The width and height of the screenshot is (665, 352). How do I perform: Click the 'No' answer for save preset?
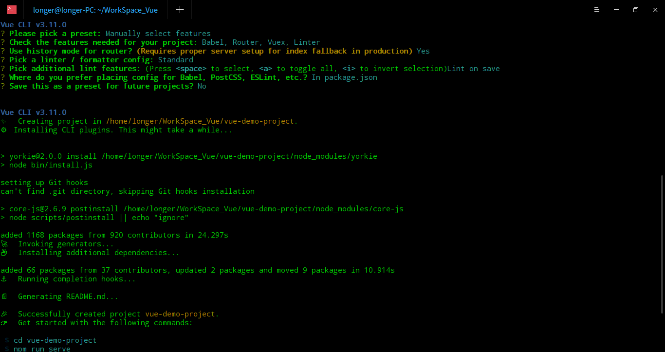tap(202, 86)
